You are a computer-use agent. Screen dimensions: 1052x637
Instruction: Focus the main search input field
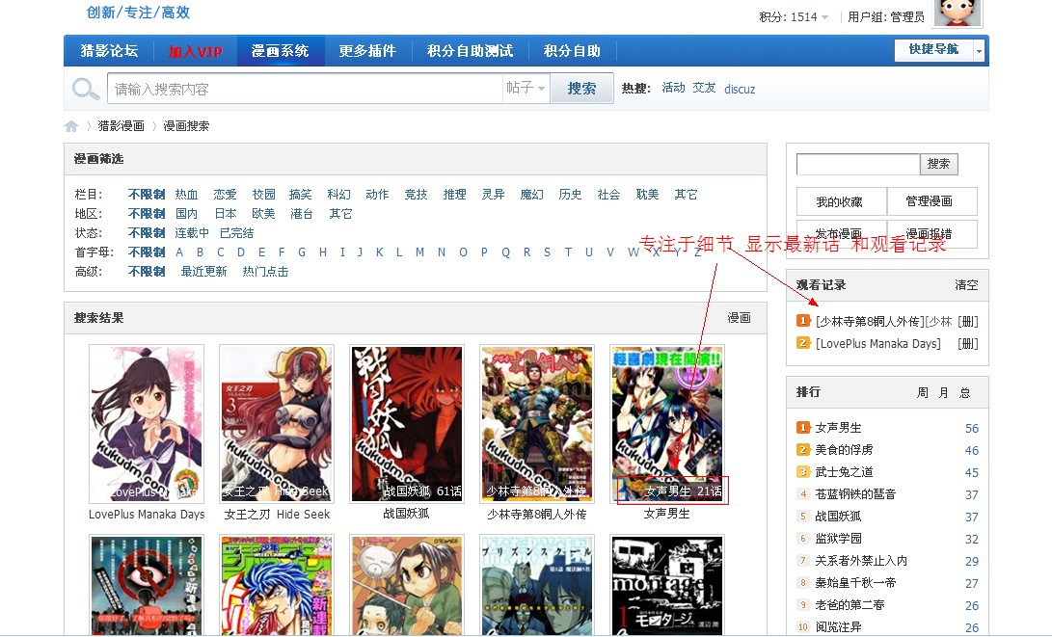tap(306, 89)
